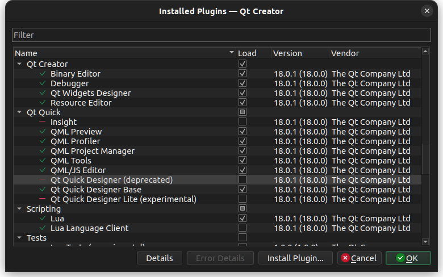443x277 pixels.
Task: Click the status checkmark beside QML Tools
Action: click(x=43, y=161)
